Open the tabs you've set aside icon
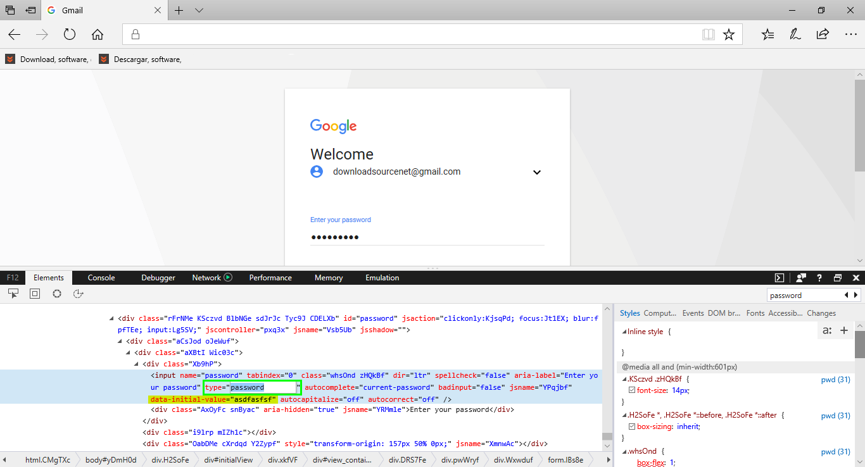This screenshot has height=467, width=865. 9,10
